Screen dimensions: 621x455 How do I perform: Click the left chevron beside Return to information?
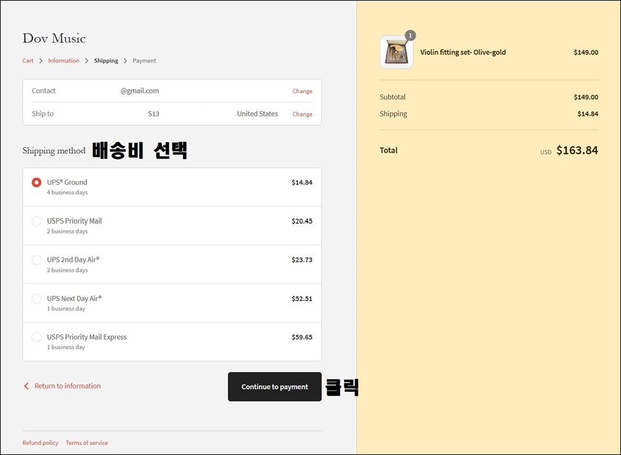click(x=26, y=386)
